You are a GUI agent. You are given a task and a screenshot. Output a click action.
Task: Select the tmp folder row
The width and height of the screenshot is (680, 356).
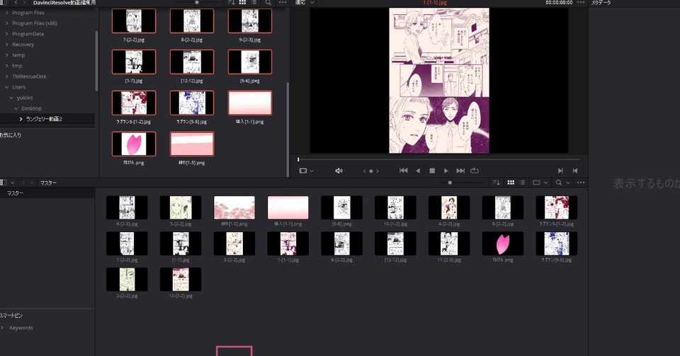click(x=47, y=66)
